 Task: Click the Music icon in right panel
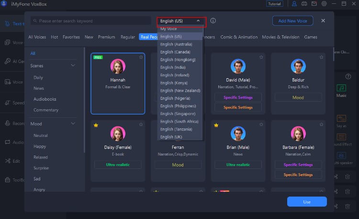pos(341,88)
